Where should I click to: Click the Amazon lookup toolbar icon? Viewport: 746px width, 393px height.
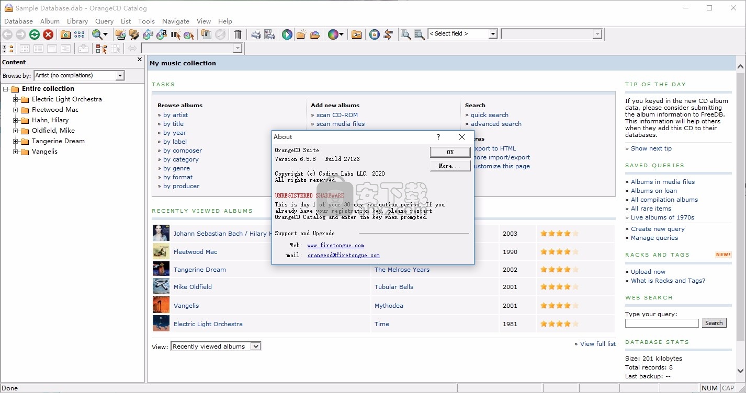coord(162,34)
